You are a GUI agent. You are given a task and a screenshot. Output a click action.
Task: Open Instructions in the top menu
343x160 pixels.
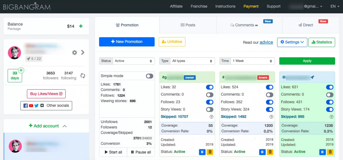click(x=225, y=6)
